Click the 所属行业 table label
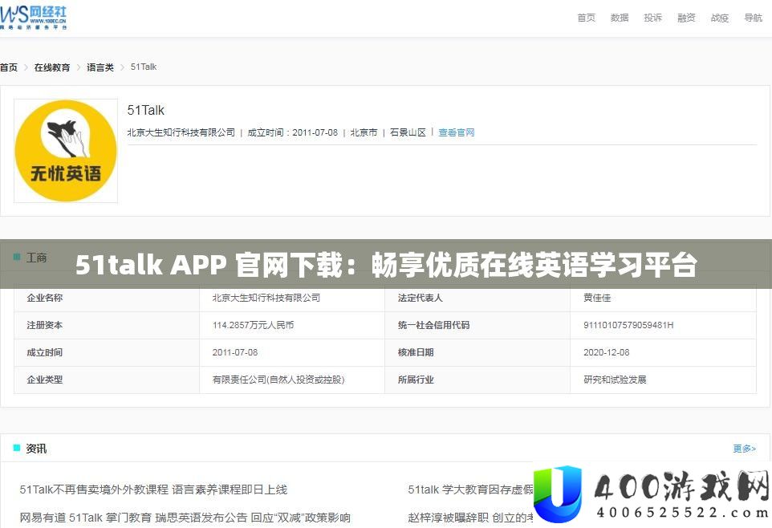 tap(416, 380)
